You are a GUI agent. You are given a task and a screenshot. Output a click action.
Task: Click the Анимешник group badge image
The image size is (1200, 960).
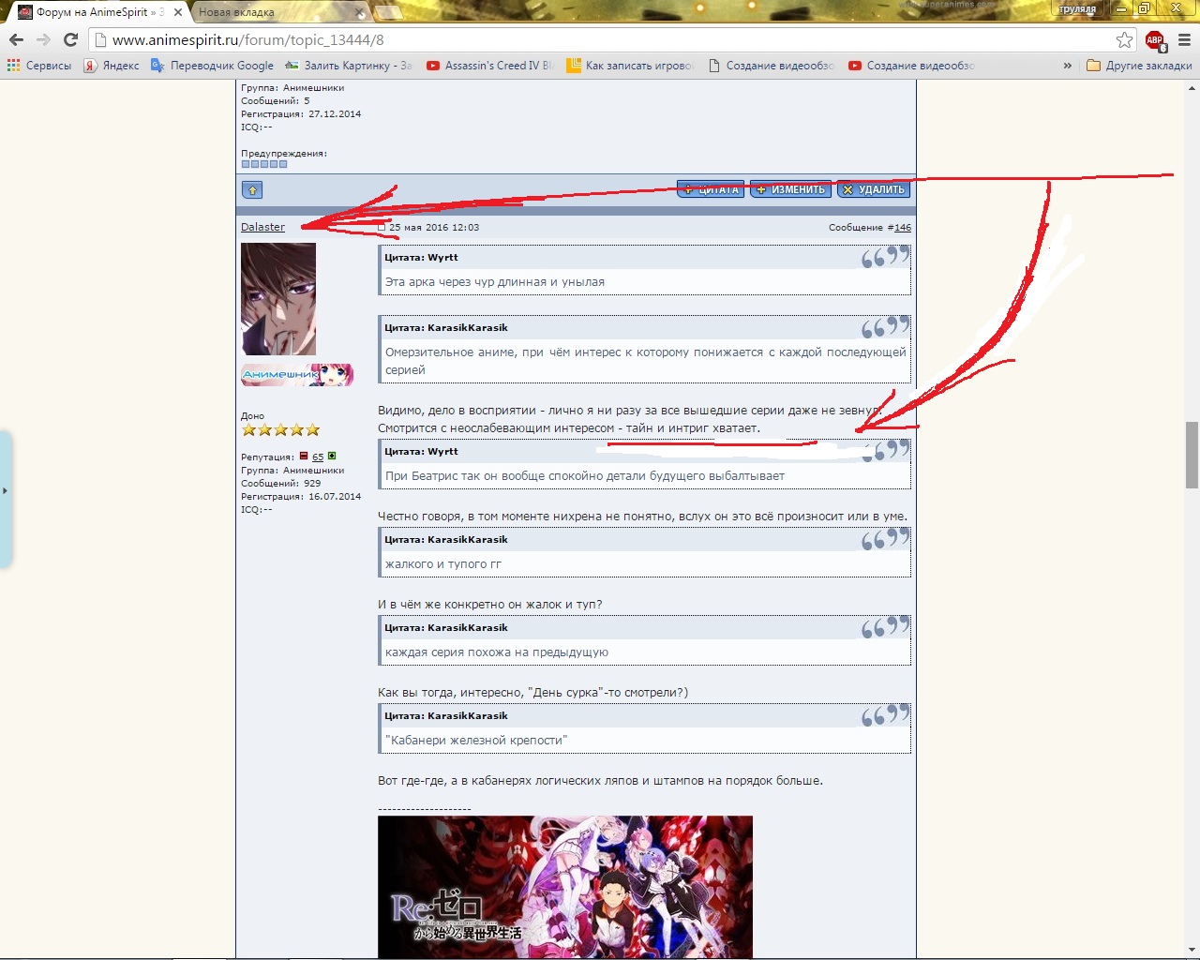pyautogui.click(x=297, y=375)
